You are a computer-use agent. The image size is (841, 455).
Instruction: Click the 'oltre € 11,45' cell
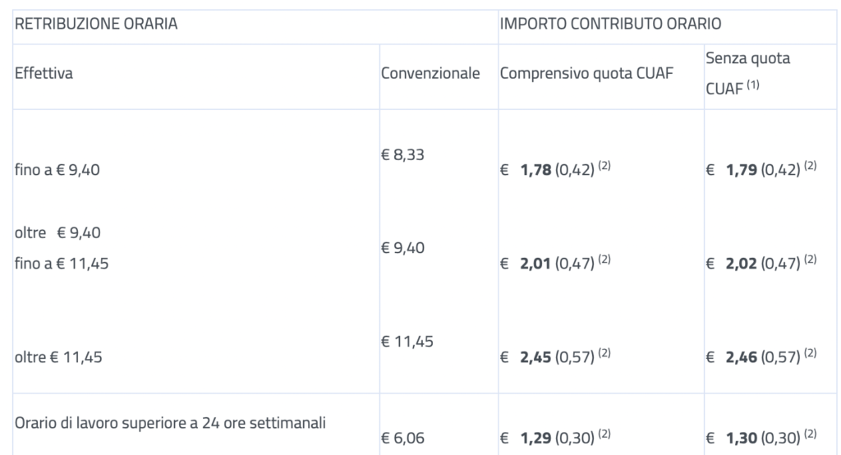pos(58,357)
